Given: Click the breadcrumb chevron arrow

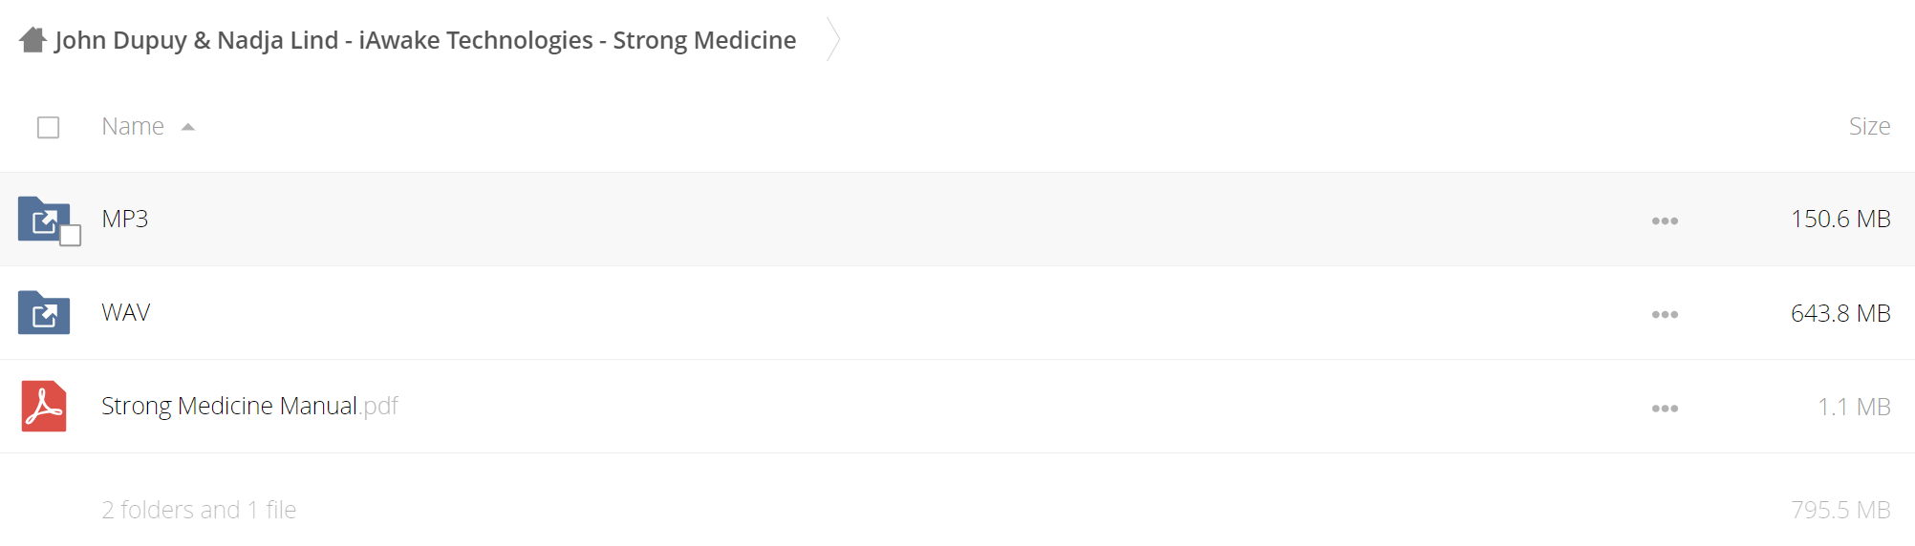Looking at the screenshot, I should [833, 39].
